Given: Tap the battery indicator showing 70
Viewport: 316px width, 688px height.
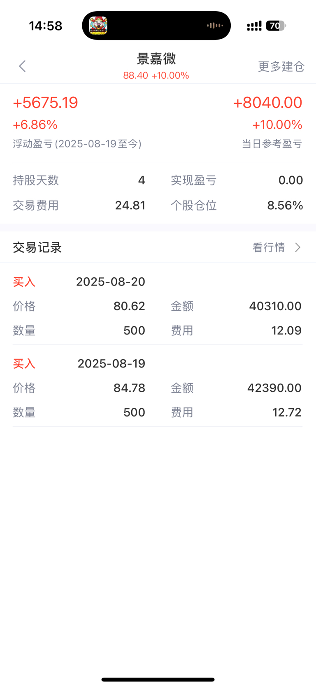Looking at the screenshot, I should coord(276,26).
